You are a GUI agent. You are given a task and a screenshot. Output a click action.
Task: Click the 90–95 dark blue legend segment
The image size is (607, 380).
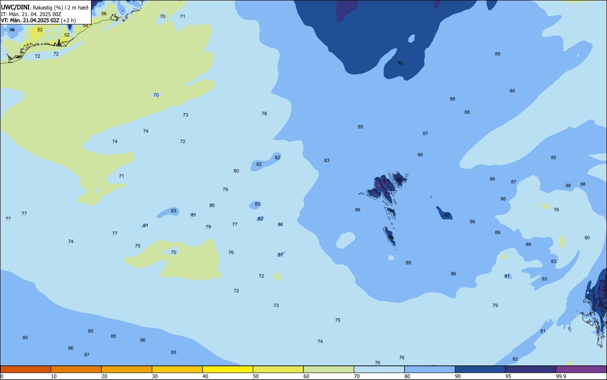point(480,369)
